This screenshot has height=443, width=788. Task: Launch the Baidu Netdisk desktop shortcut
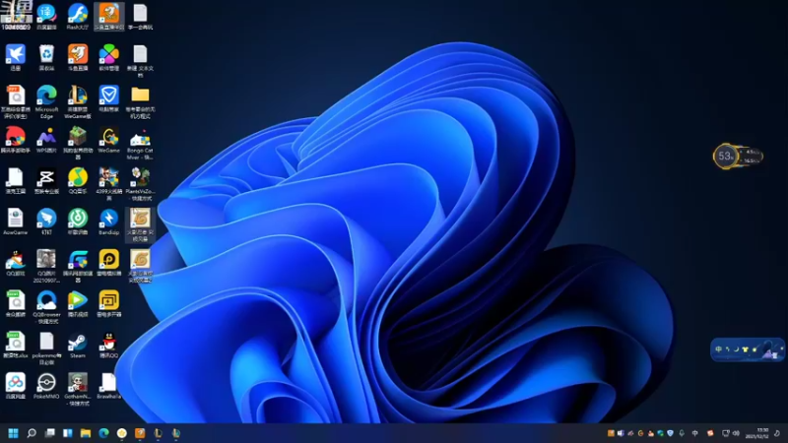pos(15,386)
